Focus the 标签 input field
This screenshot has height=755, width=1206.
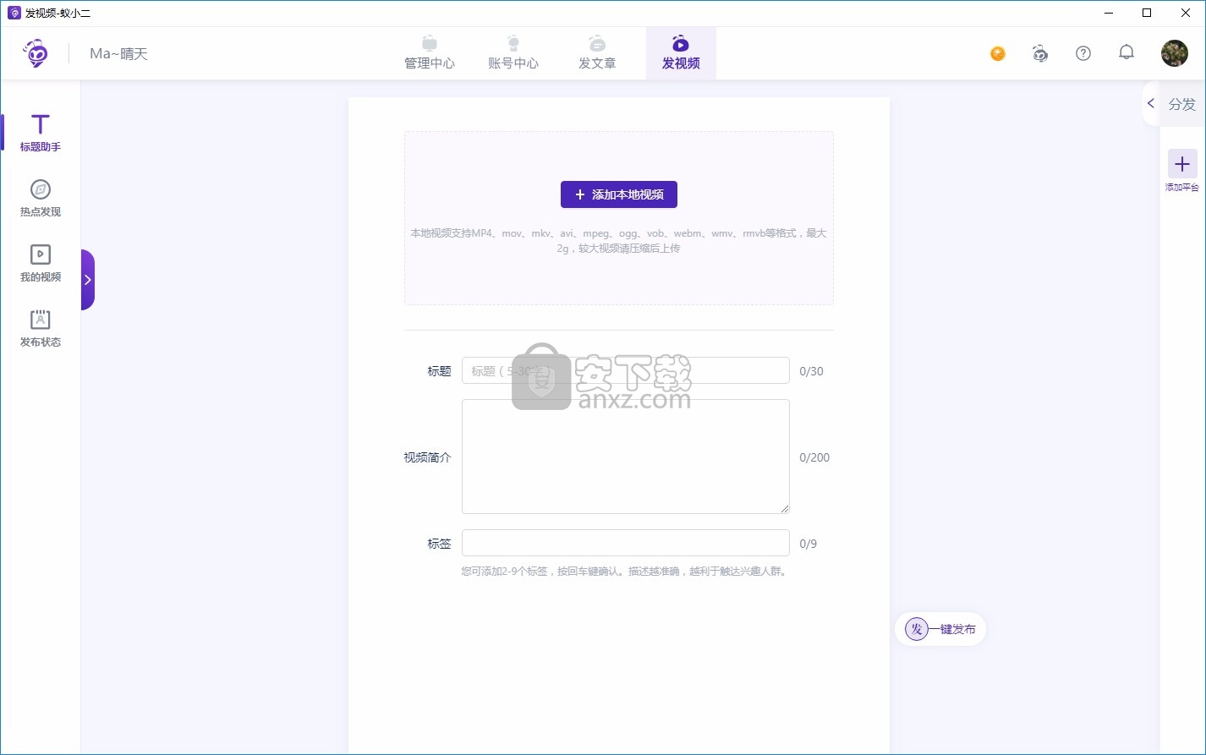pyautogui.click(x=626, y=543)
